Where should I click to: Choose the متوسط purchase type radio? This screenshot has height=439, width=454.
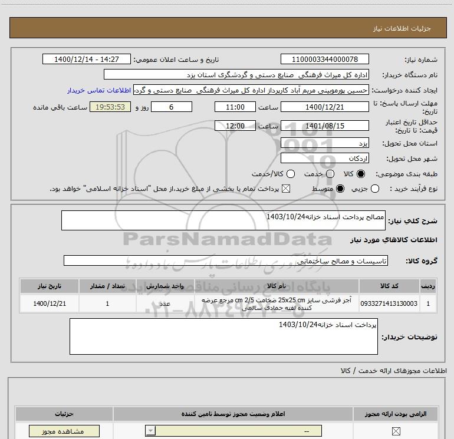point(340,189)
